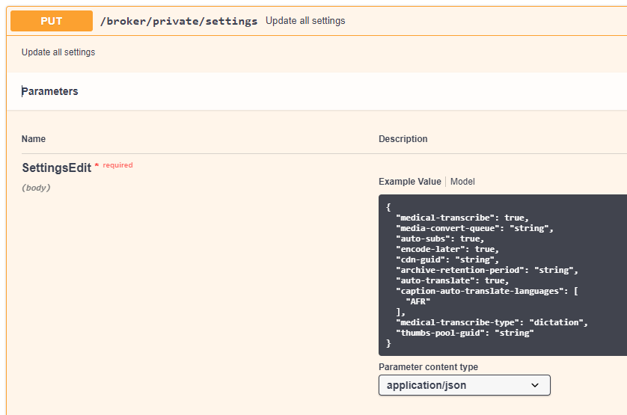Click the /broker/private/settings endpoint path
627x415 pixels.
(179, 21)
